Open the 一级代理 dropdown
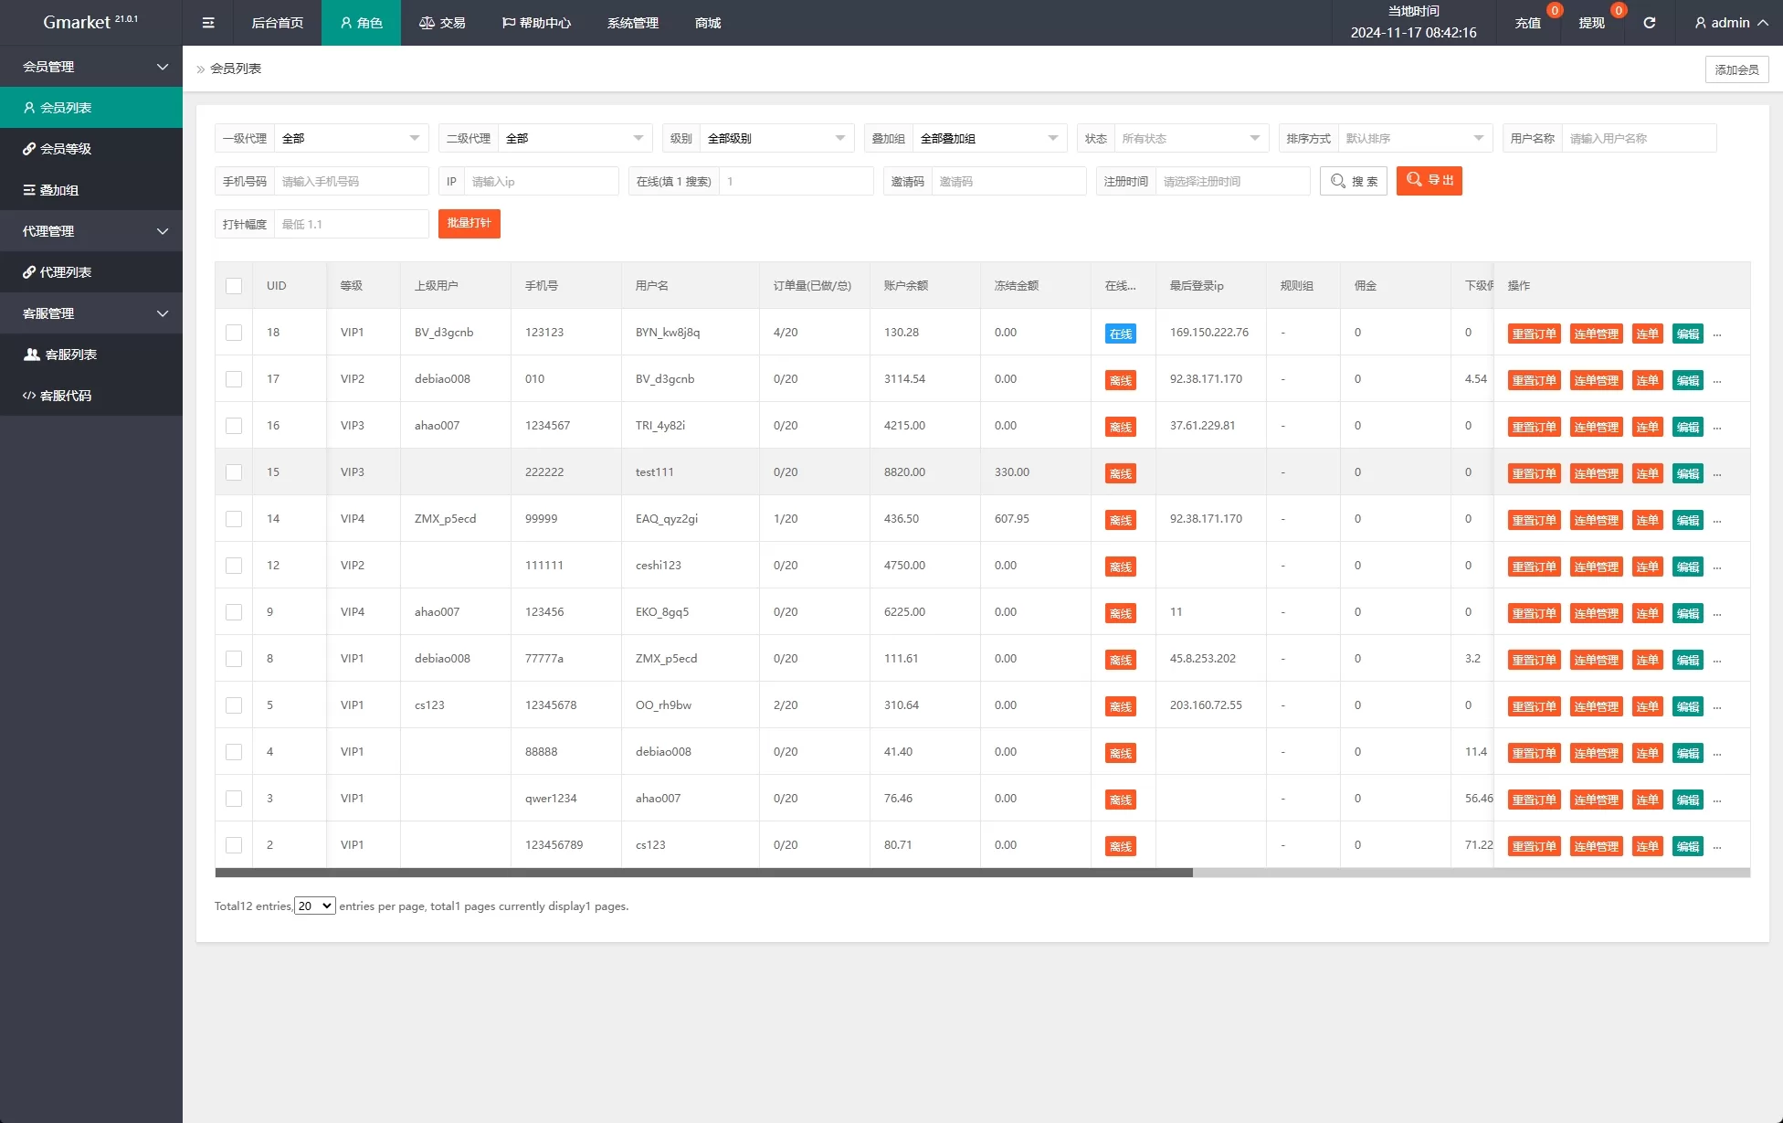Image resolution: width=1783 pixels, height=1123 pixels. 351,139
